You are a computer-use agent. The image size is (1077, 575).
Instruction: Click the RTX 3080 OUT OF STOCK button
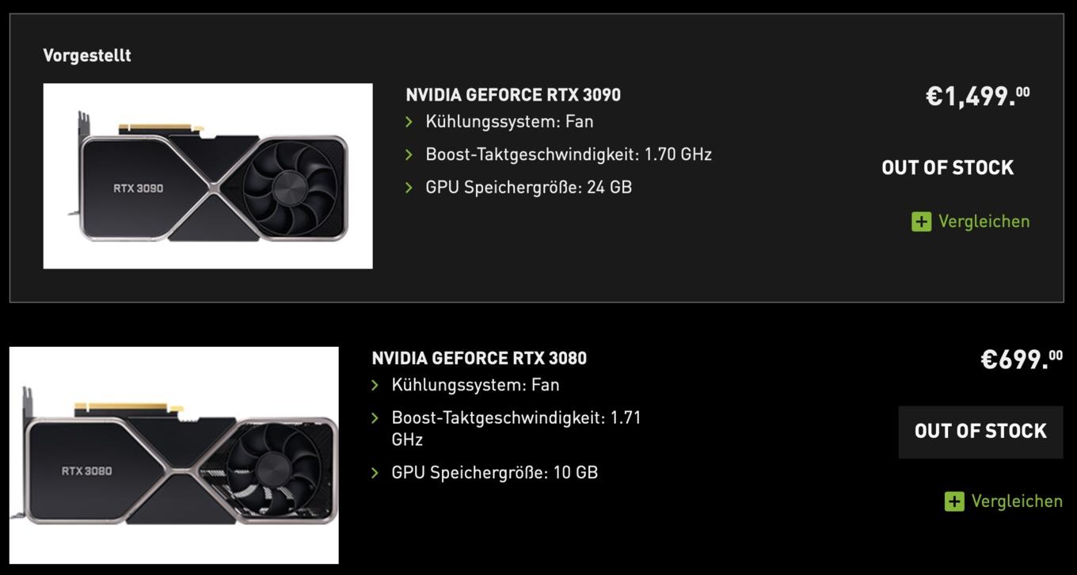[980, 432]
